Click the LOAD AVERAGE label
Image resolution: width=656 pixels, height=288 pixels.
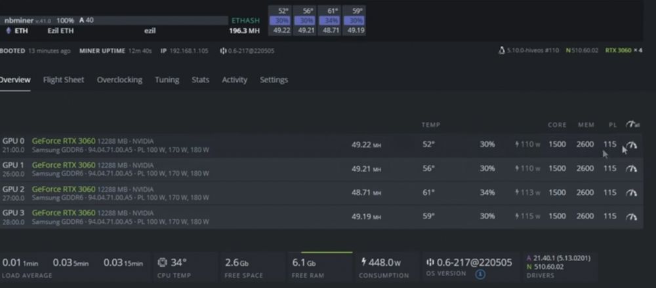27,276
